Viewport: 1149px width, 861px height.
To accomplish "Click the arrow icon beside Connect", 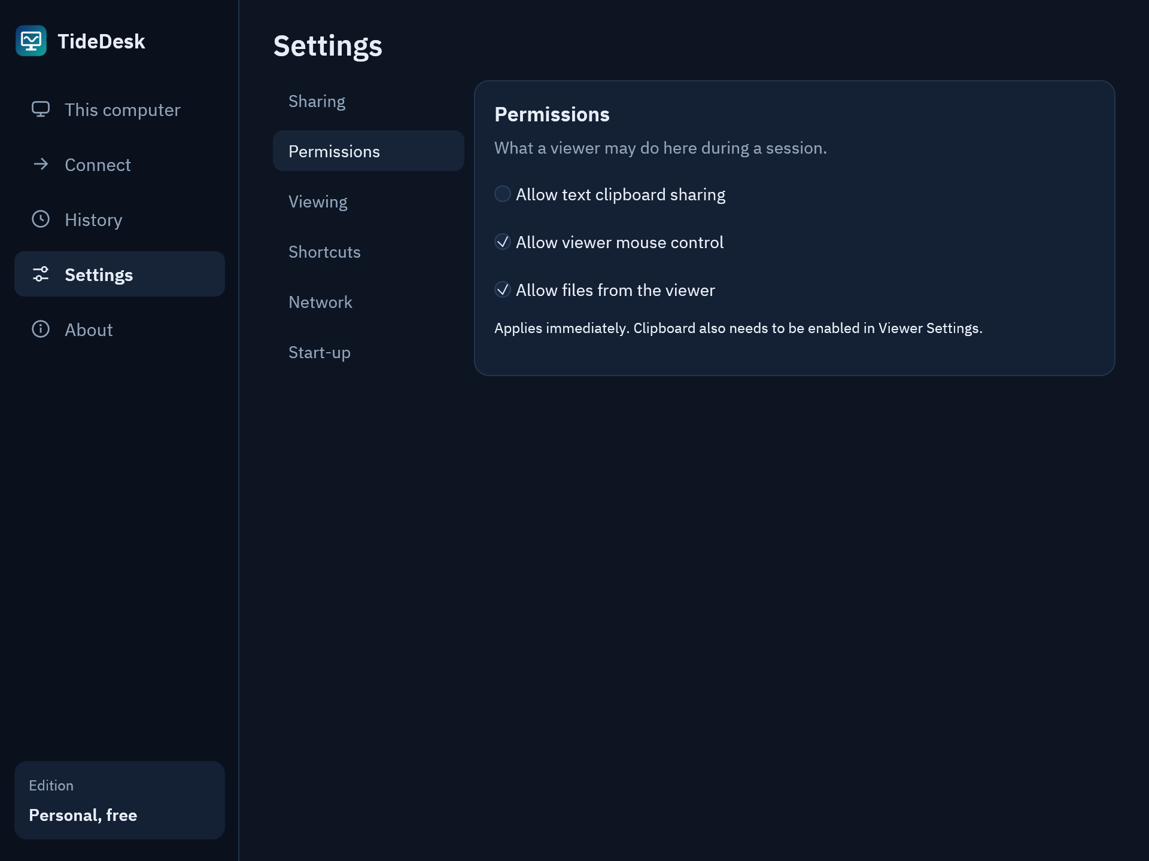I will (41, 164).
